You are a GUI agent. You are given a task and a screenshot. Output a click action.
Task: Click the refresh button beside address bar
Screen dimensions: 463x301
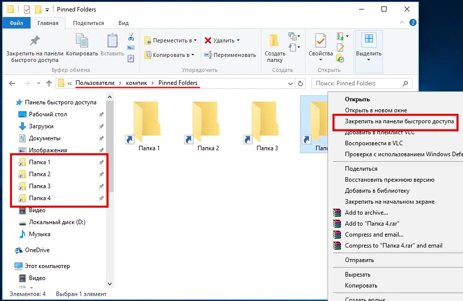300,83
